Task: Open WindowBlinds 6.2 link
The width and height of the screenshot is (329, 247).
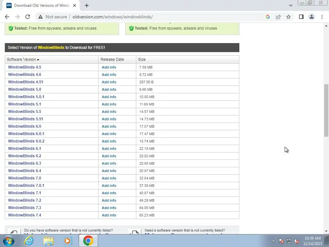Action: click(24, 156)
